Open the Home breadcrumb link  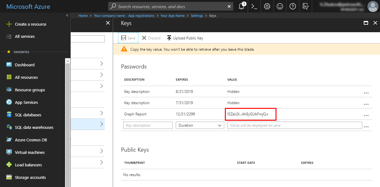pyautogui.click(x=83, y=15)
